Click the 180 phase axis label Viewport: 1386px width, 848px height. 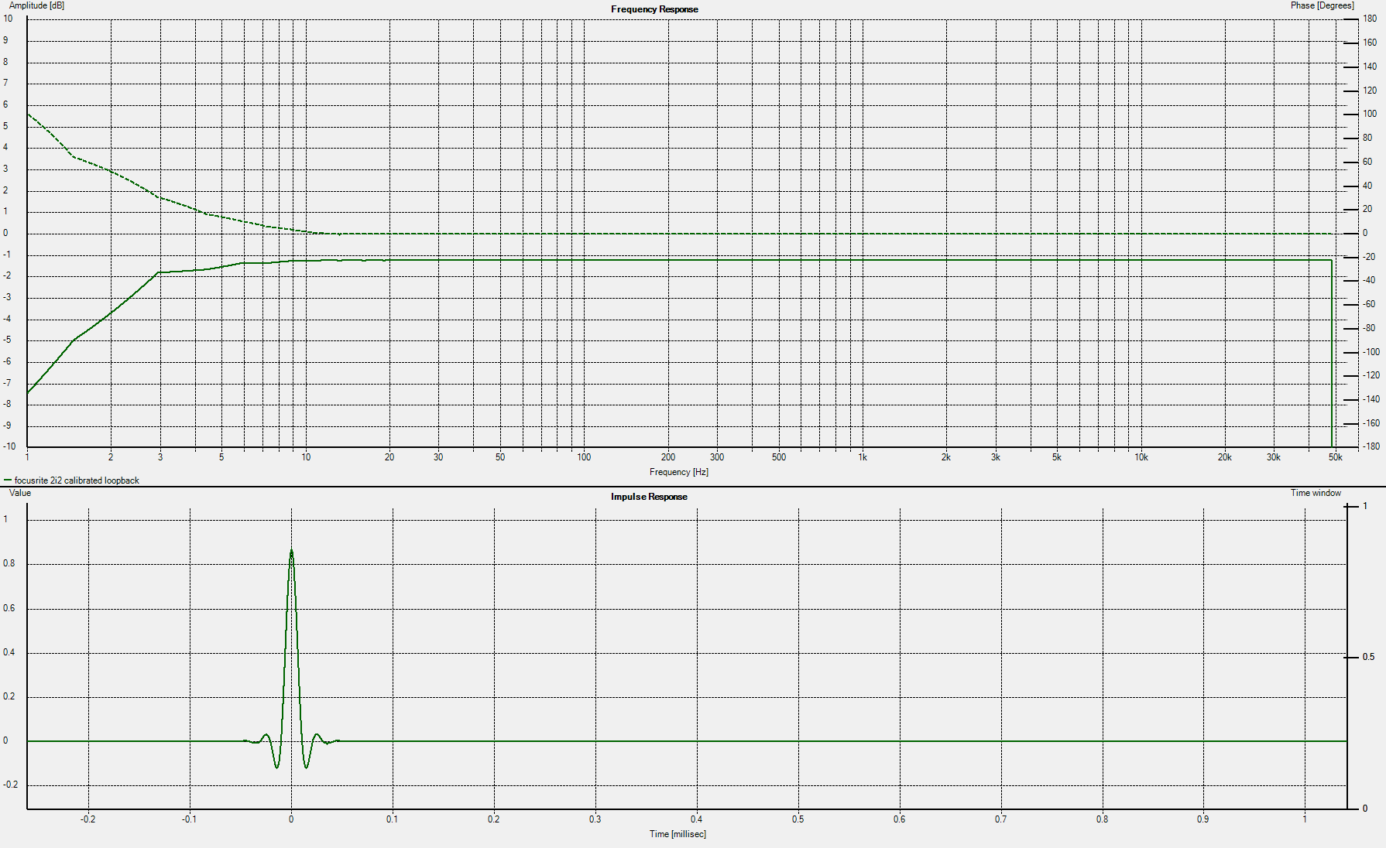(1370, 19)
